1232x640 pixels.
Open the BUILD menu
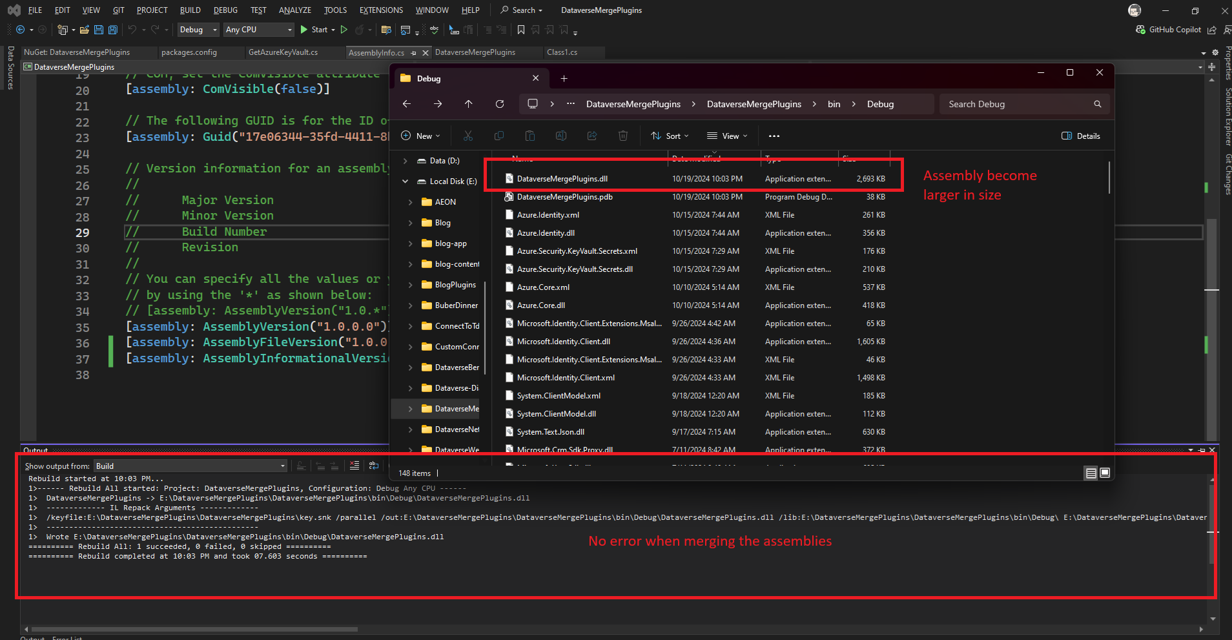pos(190,10)
